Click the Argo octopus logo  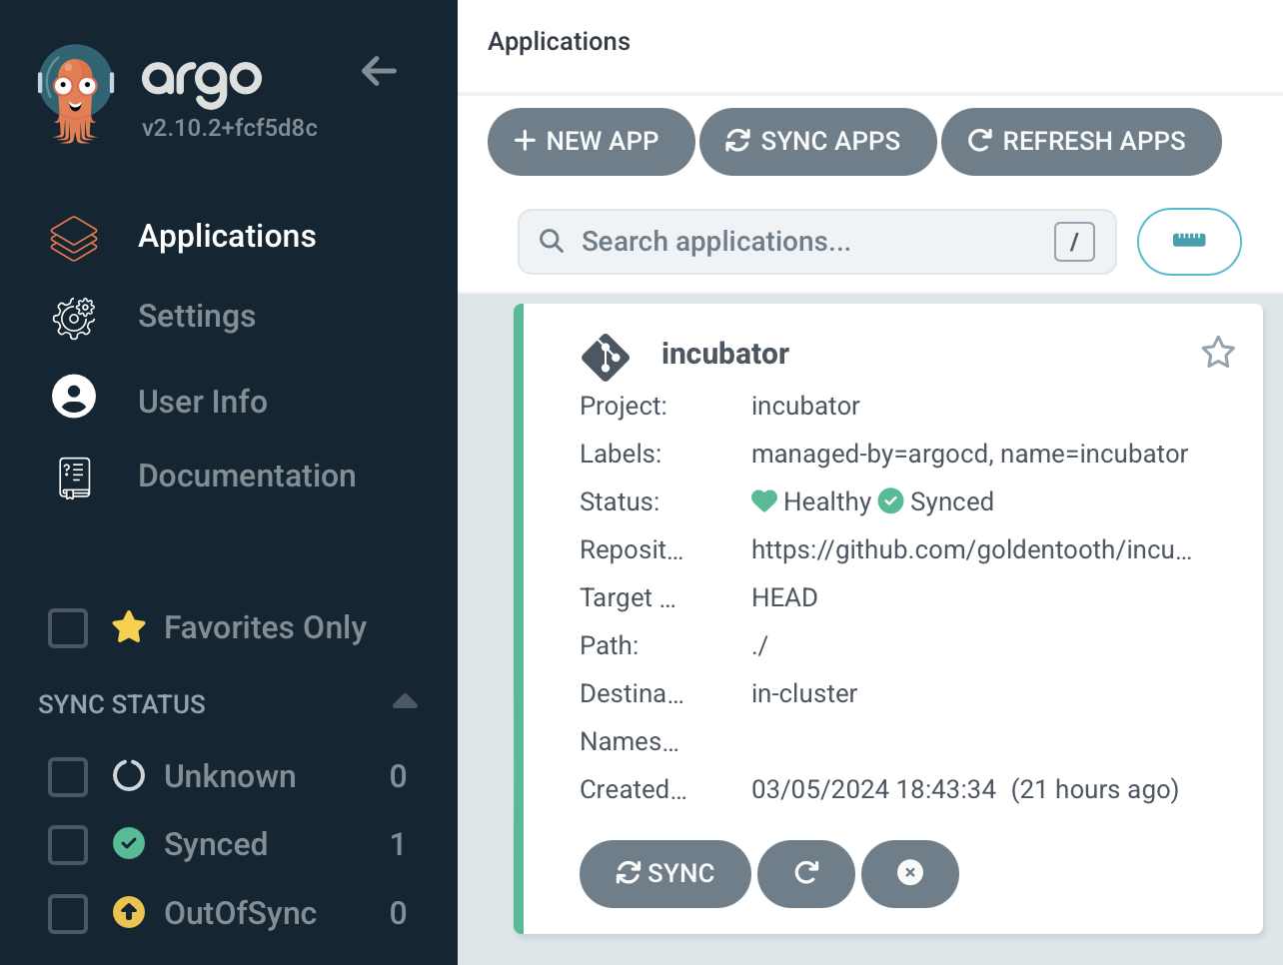[x=76, y=94]
